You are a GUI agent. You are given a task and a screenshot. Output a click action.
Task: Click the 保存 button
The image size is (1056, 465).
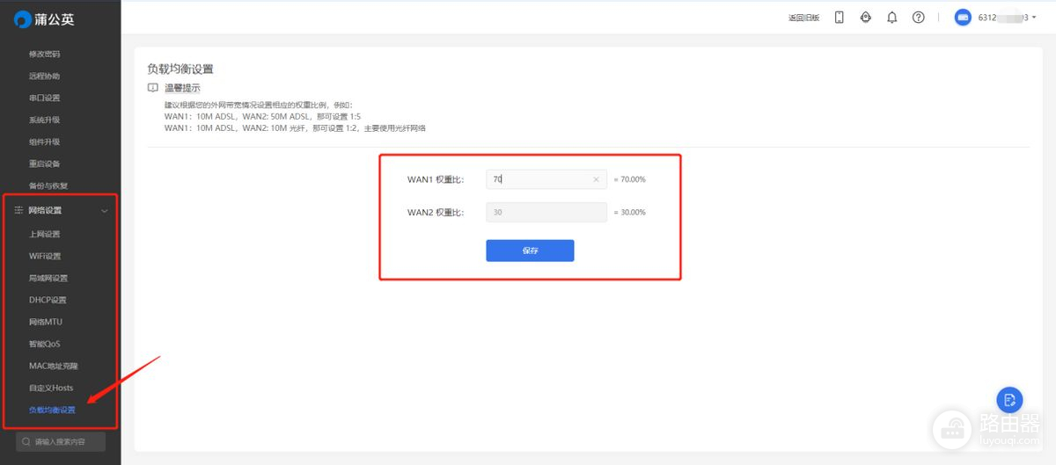pyautogui.click(x=530, y=251)
